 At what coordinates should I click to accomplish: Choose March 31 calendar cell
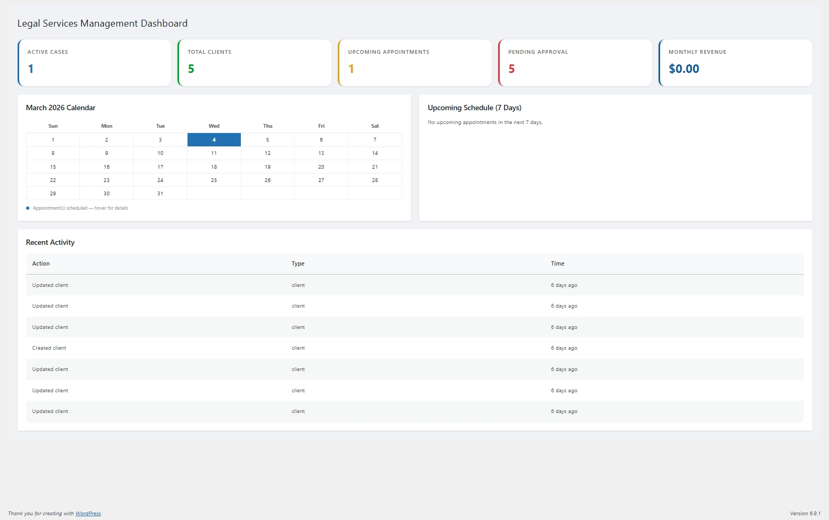click(x=160, y=194)
